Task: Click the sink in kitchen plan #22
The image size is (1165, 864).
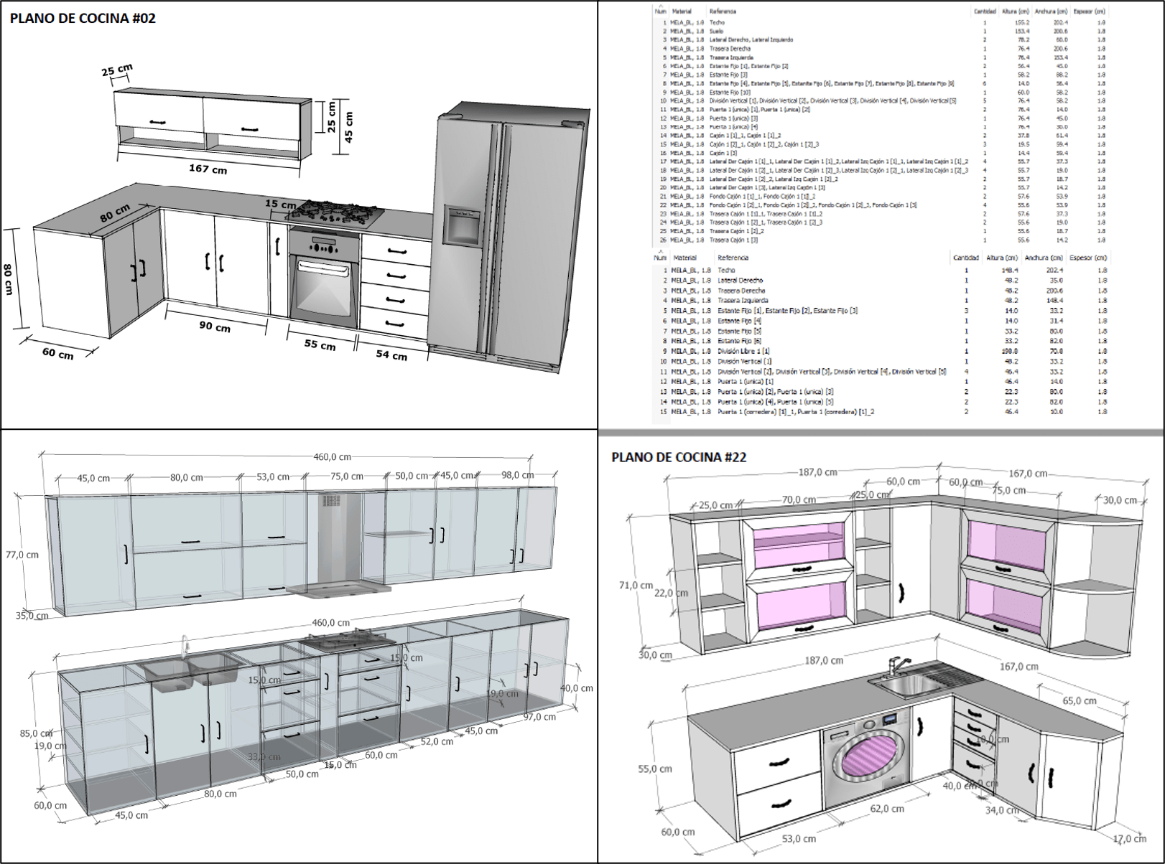Action: tap(907, 685)
